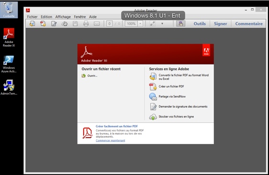Click the Adobe Reader icon in title bar
Viewport: 269px width, 175px height.
pyautogui.click(x=28, y=11)
